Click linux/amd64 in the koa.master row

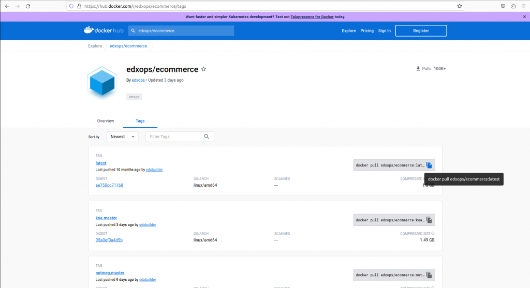205,240
